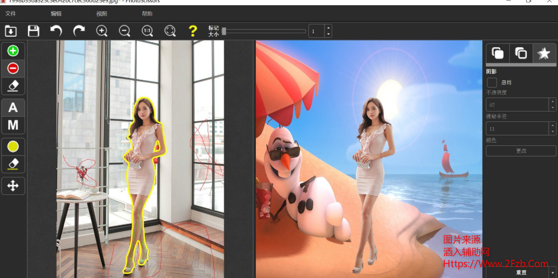
Task: Fit image to window with zoom-fit icon
Action: click(170, 31)
